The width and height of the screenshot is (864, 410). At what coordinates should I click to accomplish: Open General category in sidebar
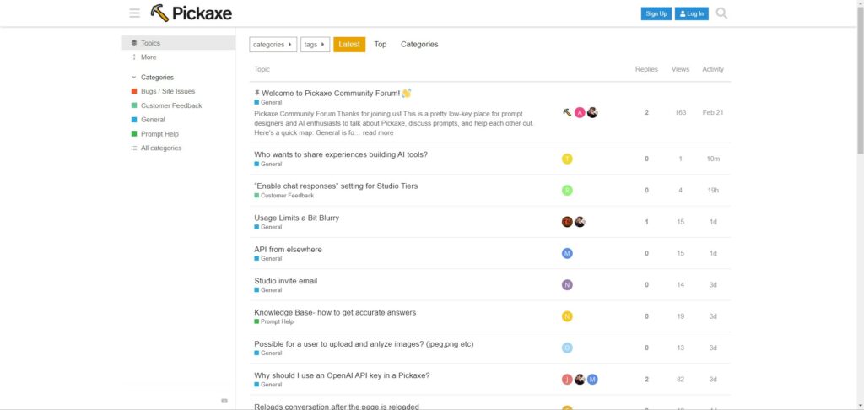[x=178, y=120]
